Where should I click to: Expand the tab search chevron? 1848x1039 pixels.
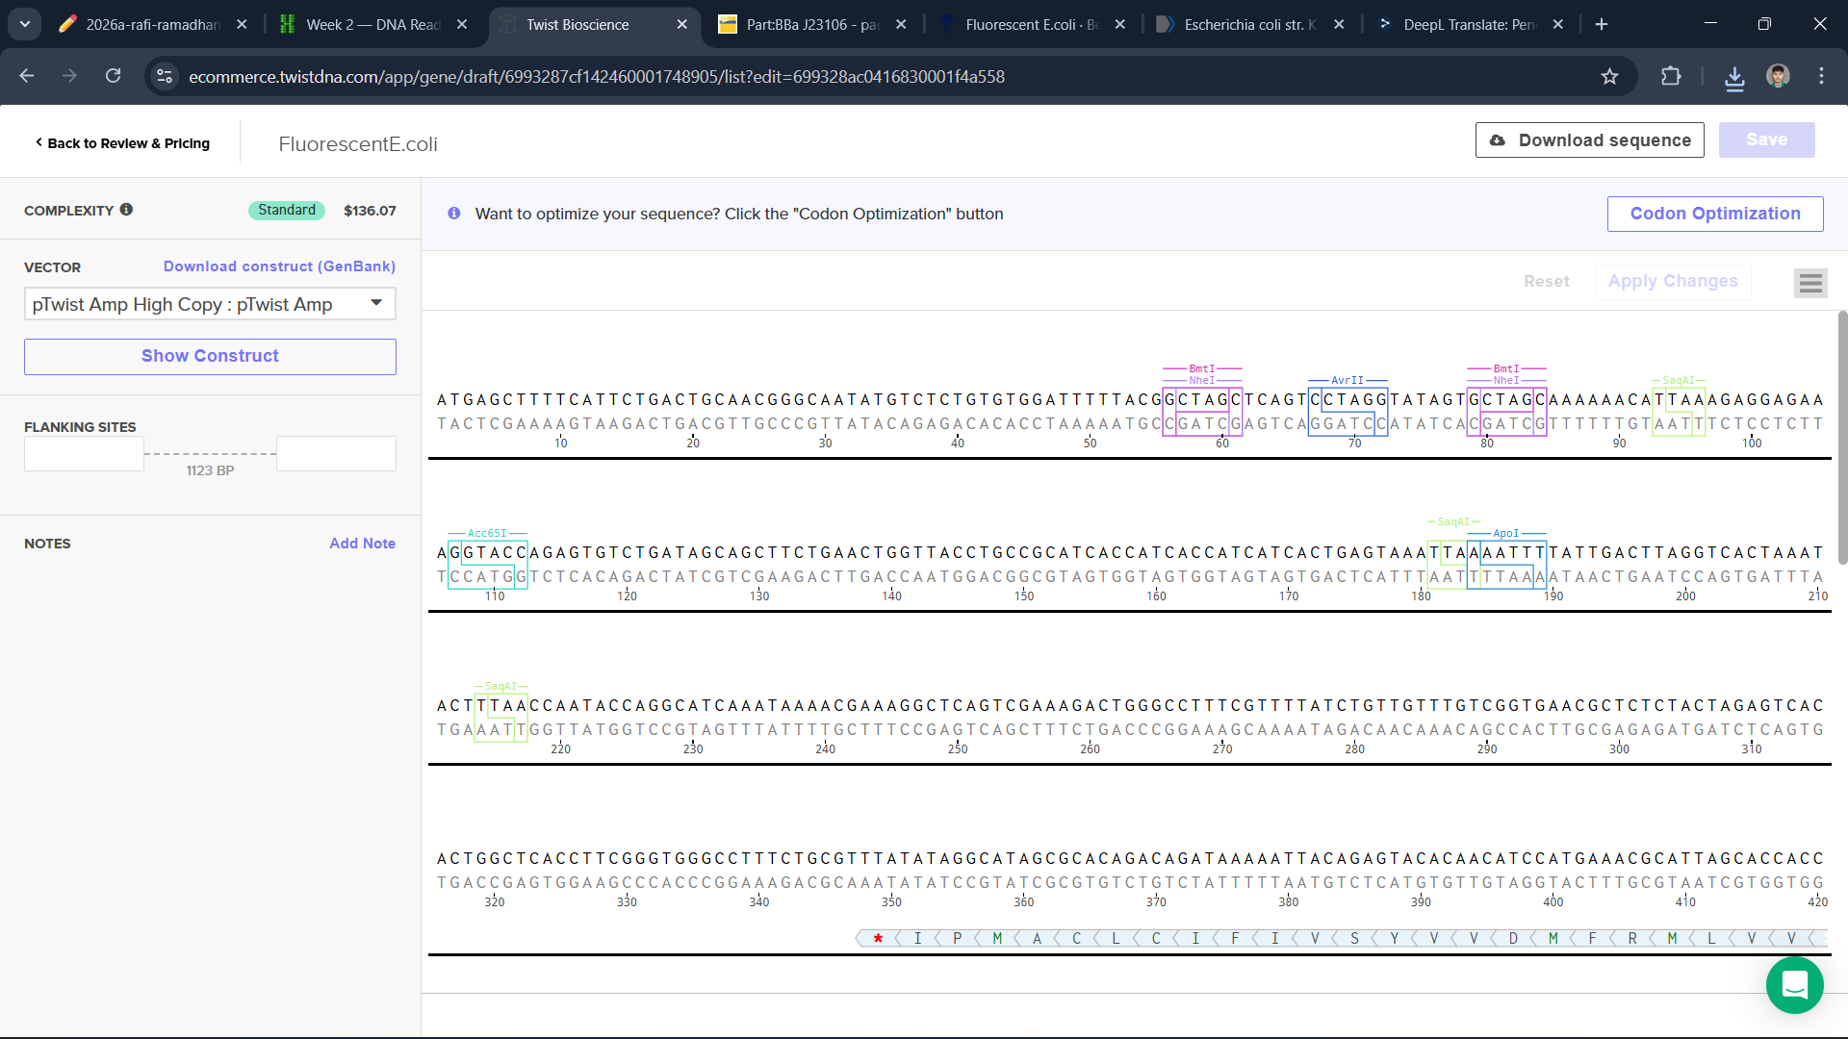point(25,24)
